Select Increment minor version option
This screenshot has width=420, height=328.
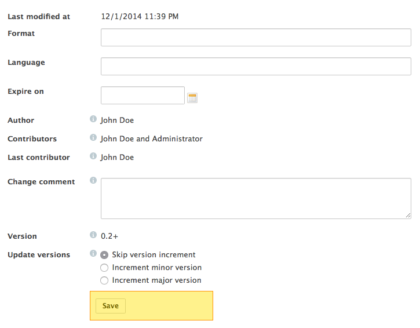[104, 267]
